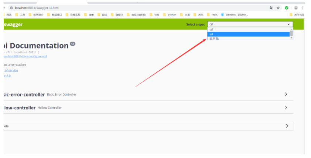Viewport: 311px width, 158px height.
Task: Click the spec list scroll down arrow
Action: point(291,38)
